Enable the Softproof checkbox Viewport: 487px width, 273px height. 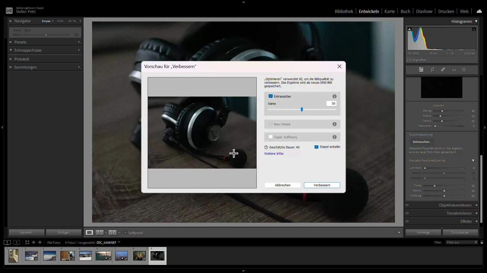click(x=125, y=233)
